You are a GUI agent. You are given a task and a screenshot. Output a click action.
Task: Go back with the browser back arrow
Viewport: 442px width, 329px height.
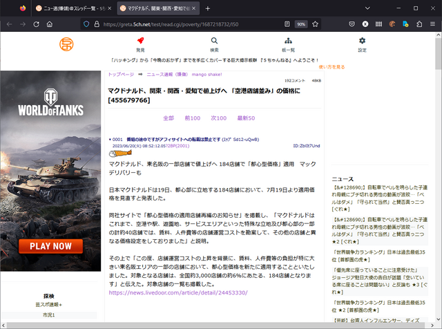pyautogui.click(x=9, y=24)
